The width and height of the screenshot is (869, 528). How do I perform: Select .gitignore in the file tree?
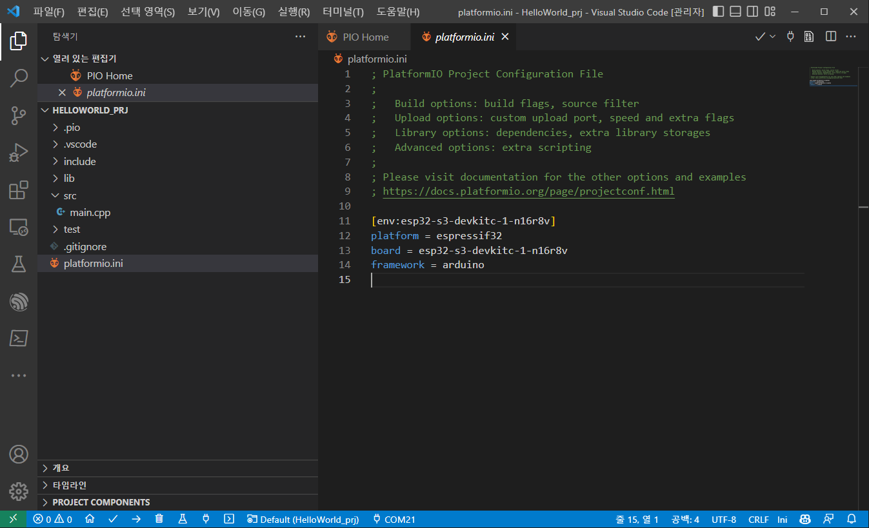pos(177,247)
